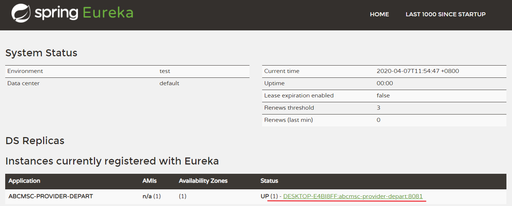The width and height of the screenshot is (512, 206).
Task: Go to the HOME page
Action: click(379, 14)
